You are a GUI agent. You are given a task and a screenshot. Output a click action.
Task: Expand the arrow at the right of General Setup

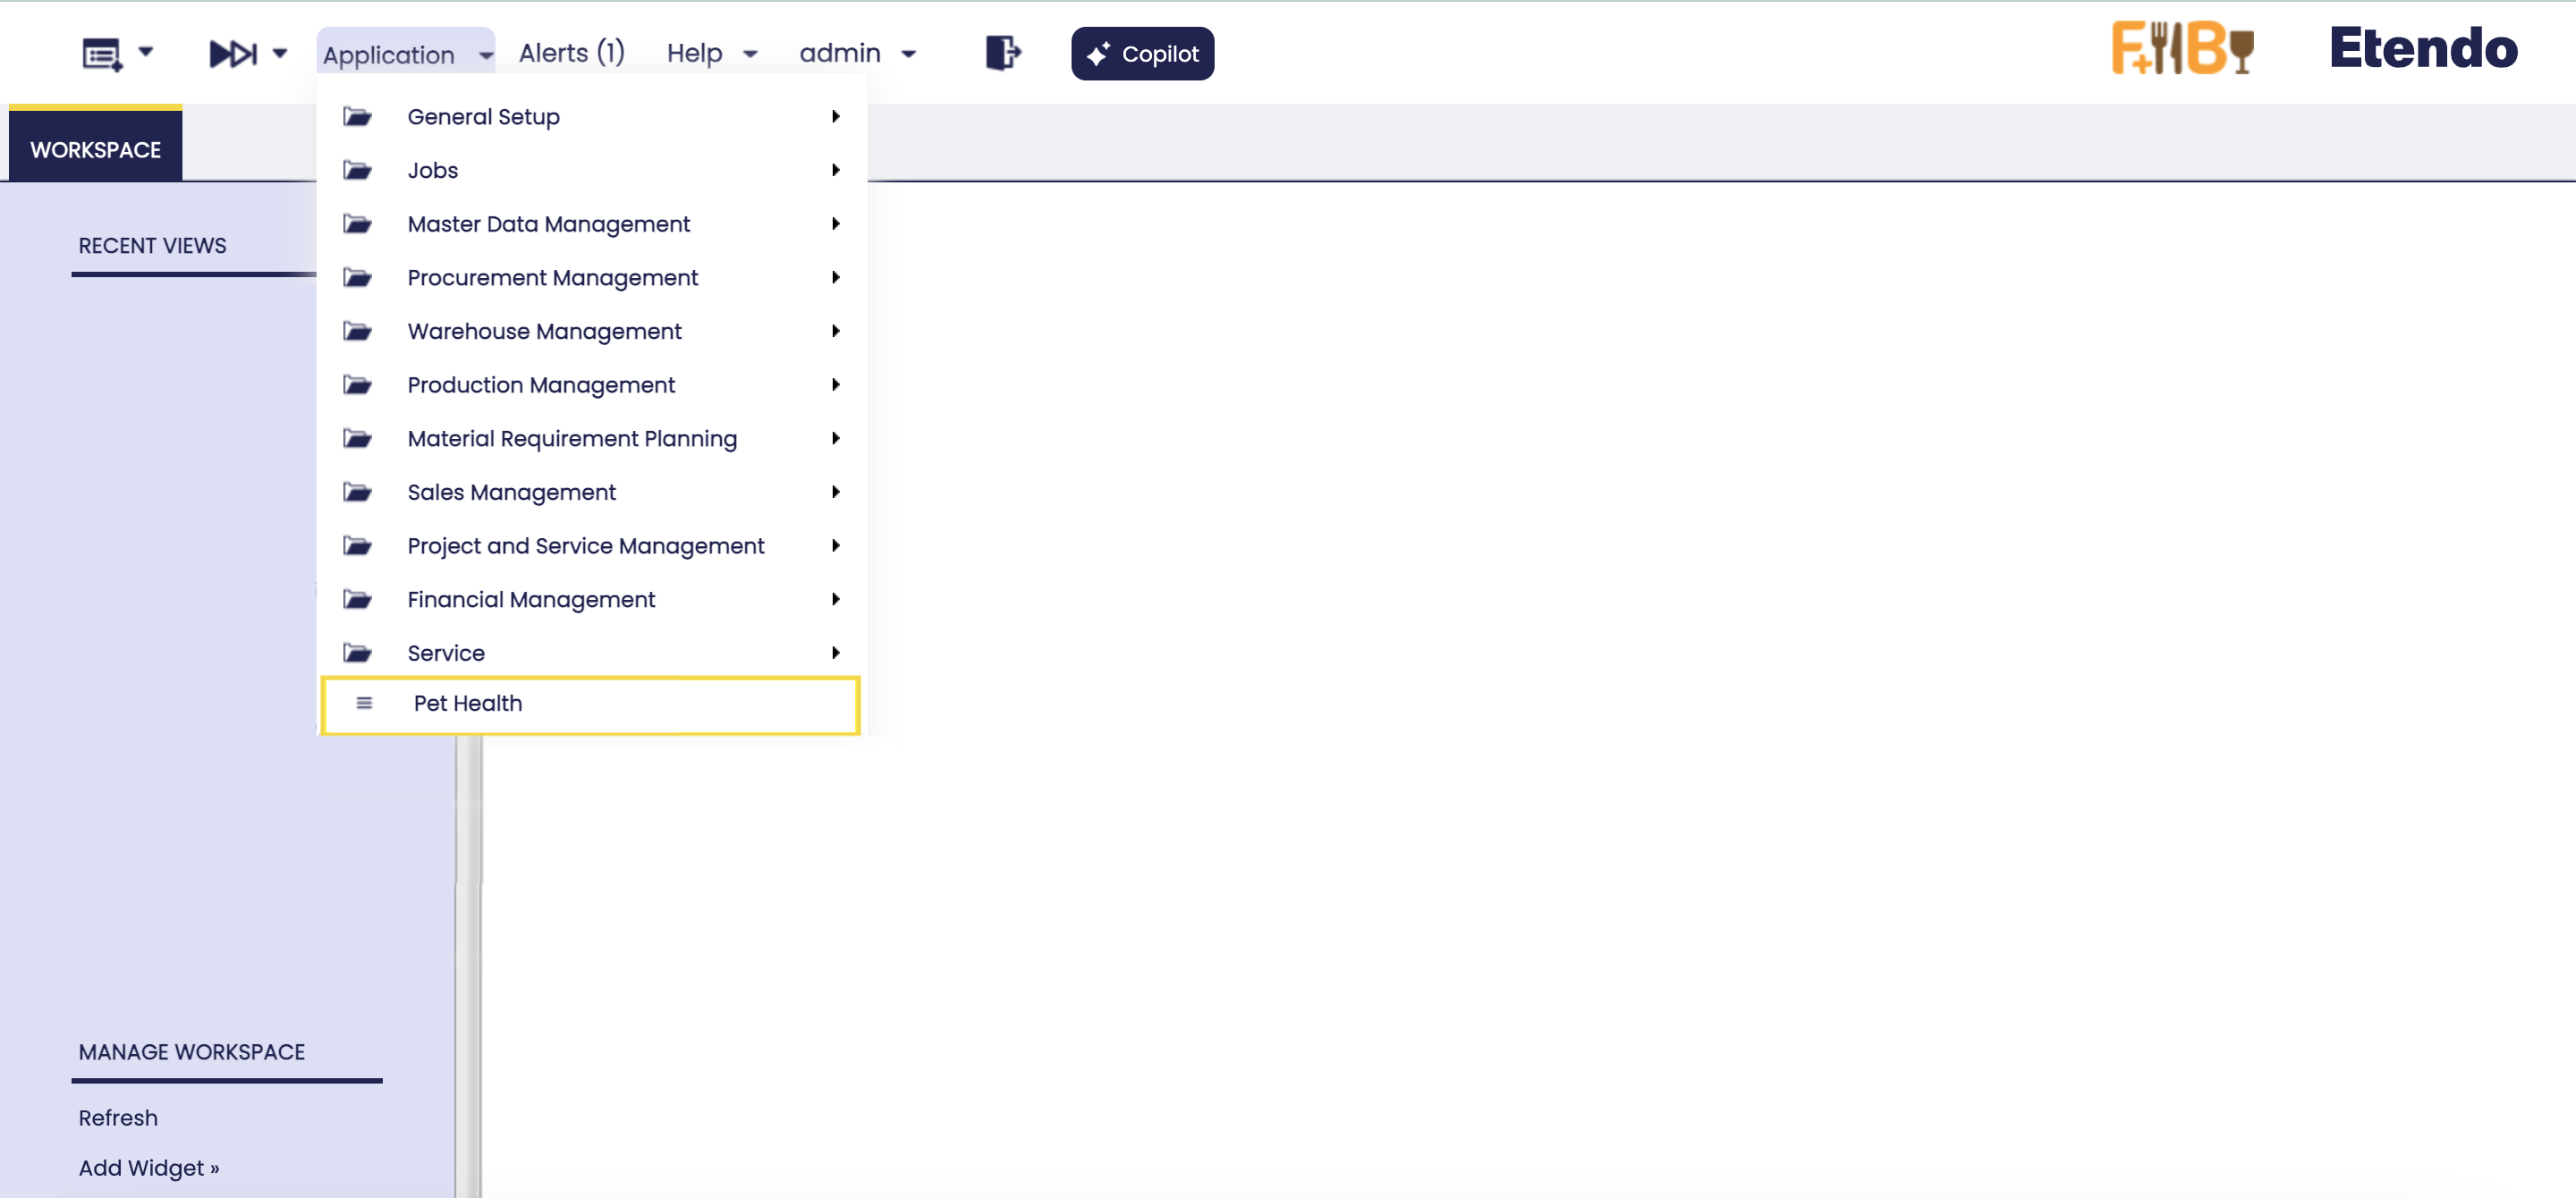click(x=836, y=116)
